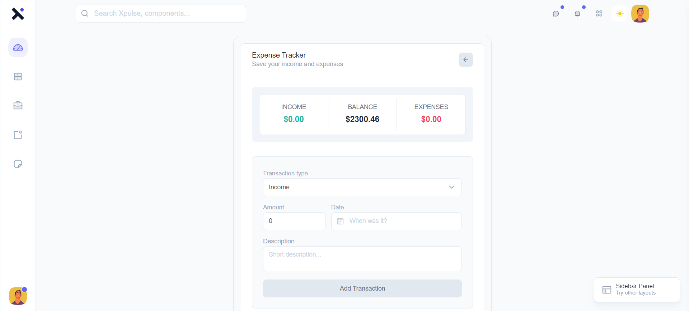The image size is (689, 311).
Task: Open the chat messages icon
Action: (x=556, y=14)
